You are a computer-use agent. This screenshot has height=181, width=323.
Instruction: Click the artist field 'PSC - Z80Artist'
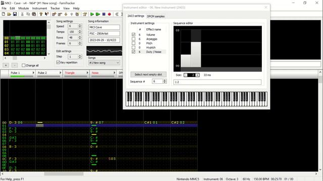[104, 34]
